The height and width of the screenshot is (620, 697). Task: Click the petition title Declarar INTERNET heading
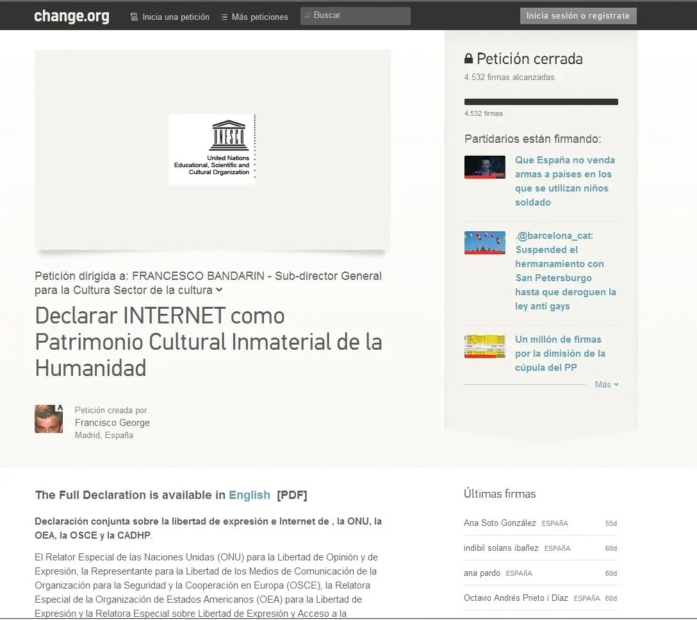click(208, 342)
